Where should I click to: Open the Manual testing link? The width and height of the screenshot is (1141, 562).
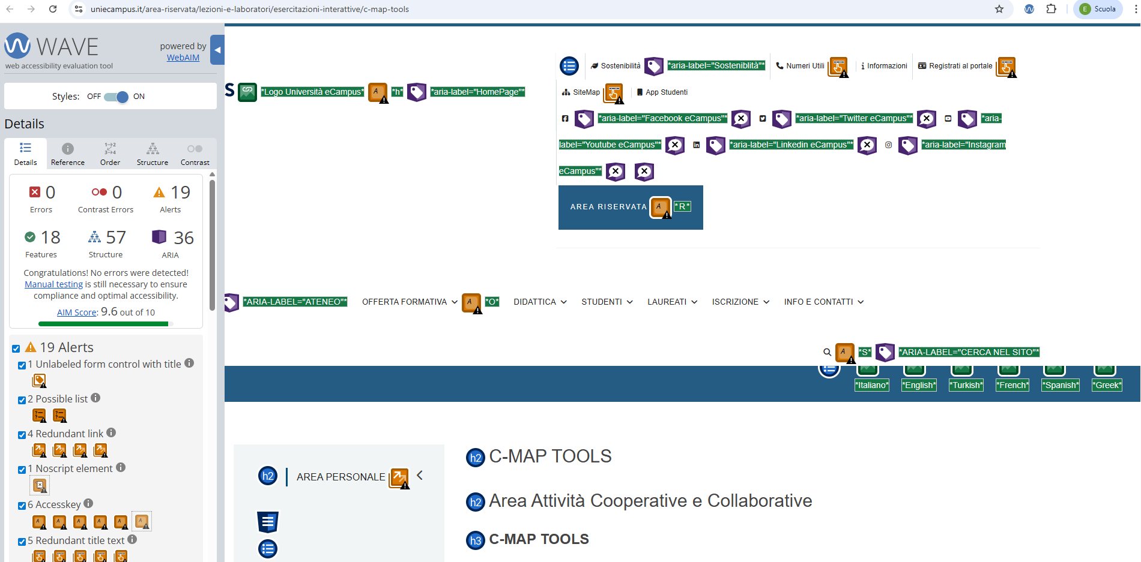pos(53,284)
